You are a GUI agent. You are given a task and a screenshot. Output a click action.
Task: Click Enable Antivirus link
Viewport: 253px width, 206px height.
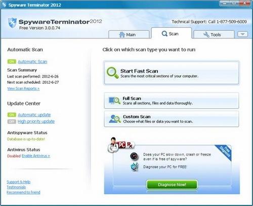(36, 156)
